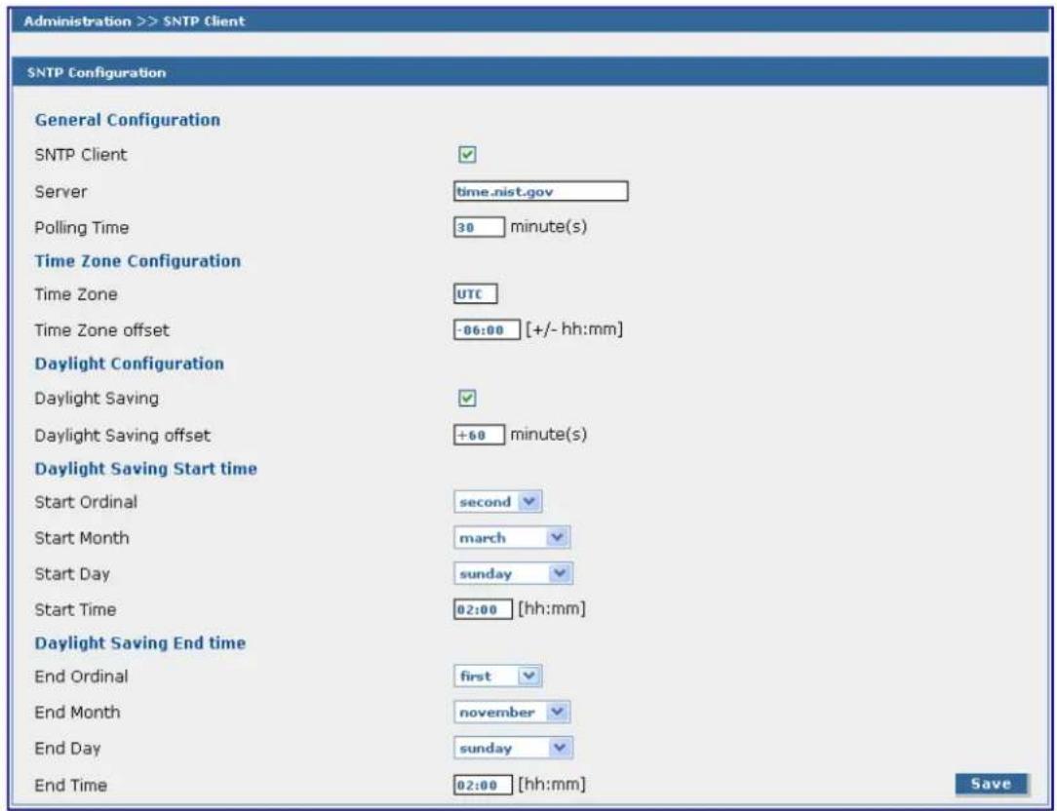The image size is (1057, 811).
Task: Click the Server field showing time.nist.gov
Action: pos(540,191)
